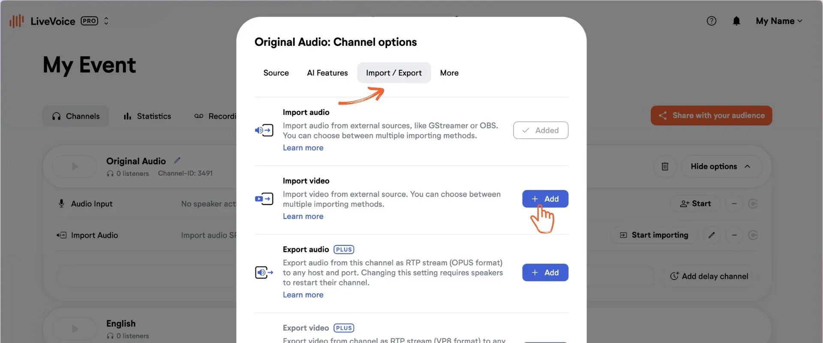The width and height of the screenshot is (823, 343).
Task: Click the Import video camera icon in dialog
Action: (x=264, y=199)
